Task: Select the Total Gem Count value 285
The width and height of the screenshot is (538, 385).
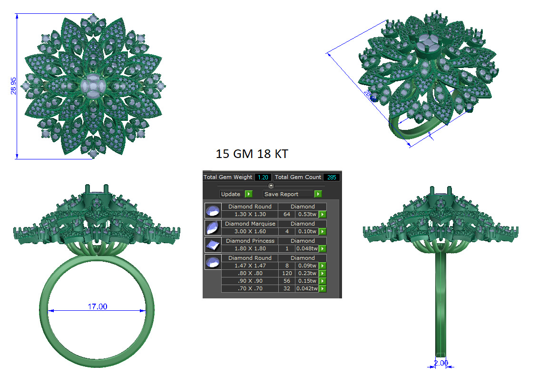Action: pyautogui.click(x=332, y=178)
